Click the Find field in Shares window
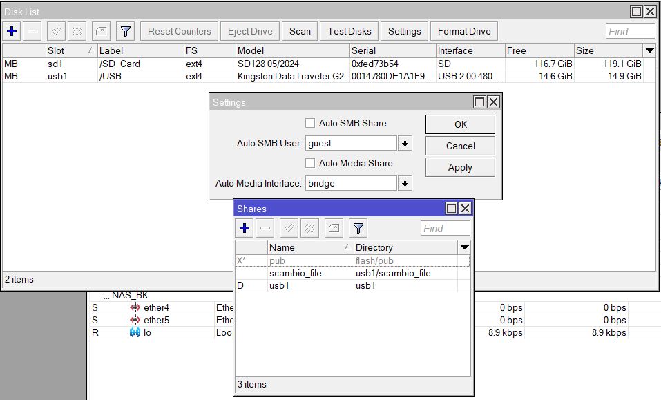Screen dimensions: 661x400 [x=446, y=228]
